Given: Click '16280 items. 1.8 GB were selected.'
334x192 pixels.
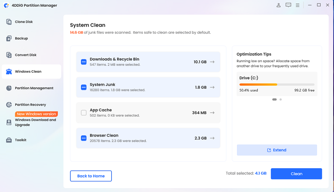Looking at the screenshot, I should pyautogui.click(x=117, y=90).
